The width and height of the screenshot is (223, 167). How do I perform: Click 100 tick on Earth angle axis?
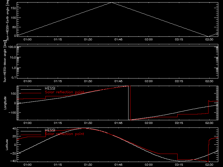13,18
